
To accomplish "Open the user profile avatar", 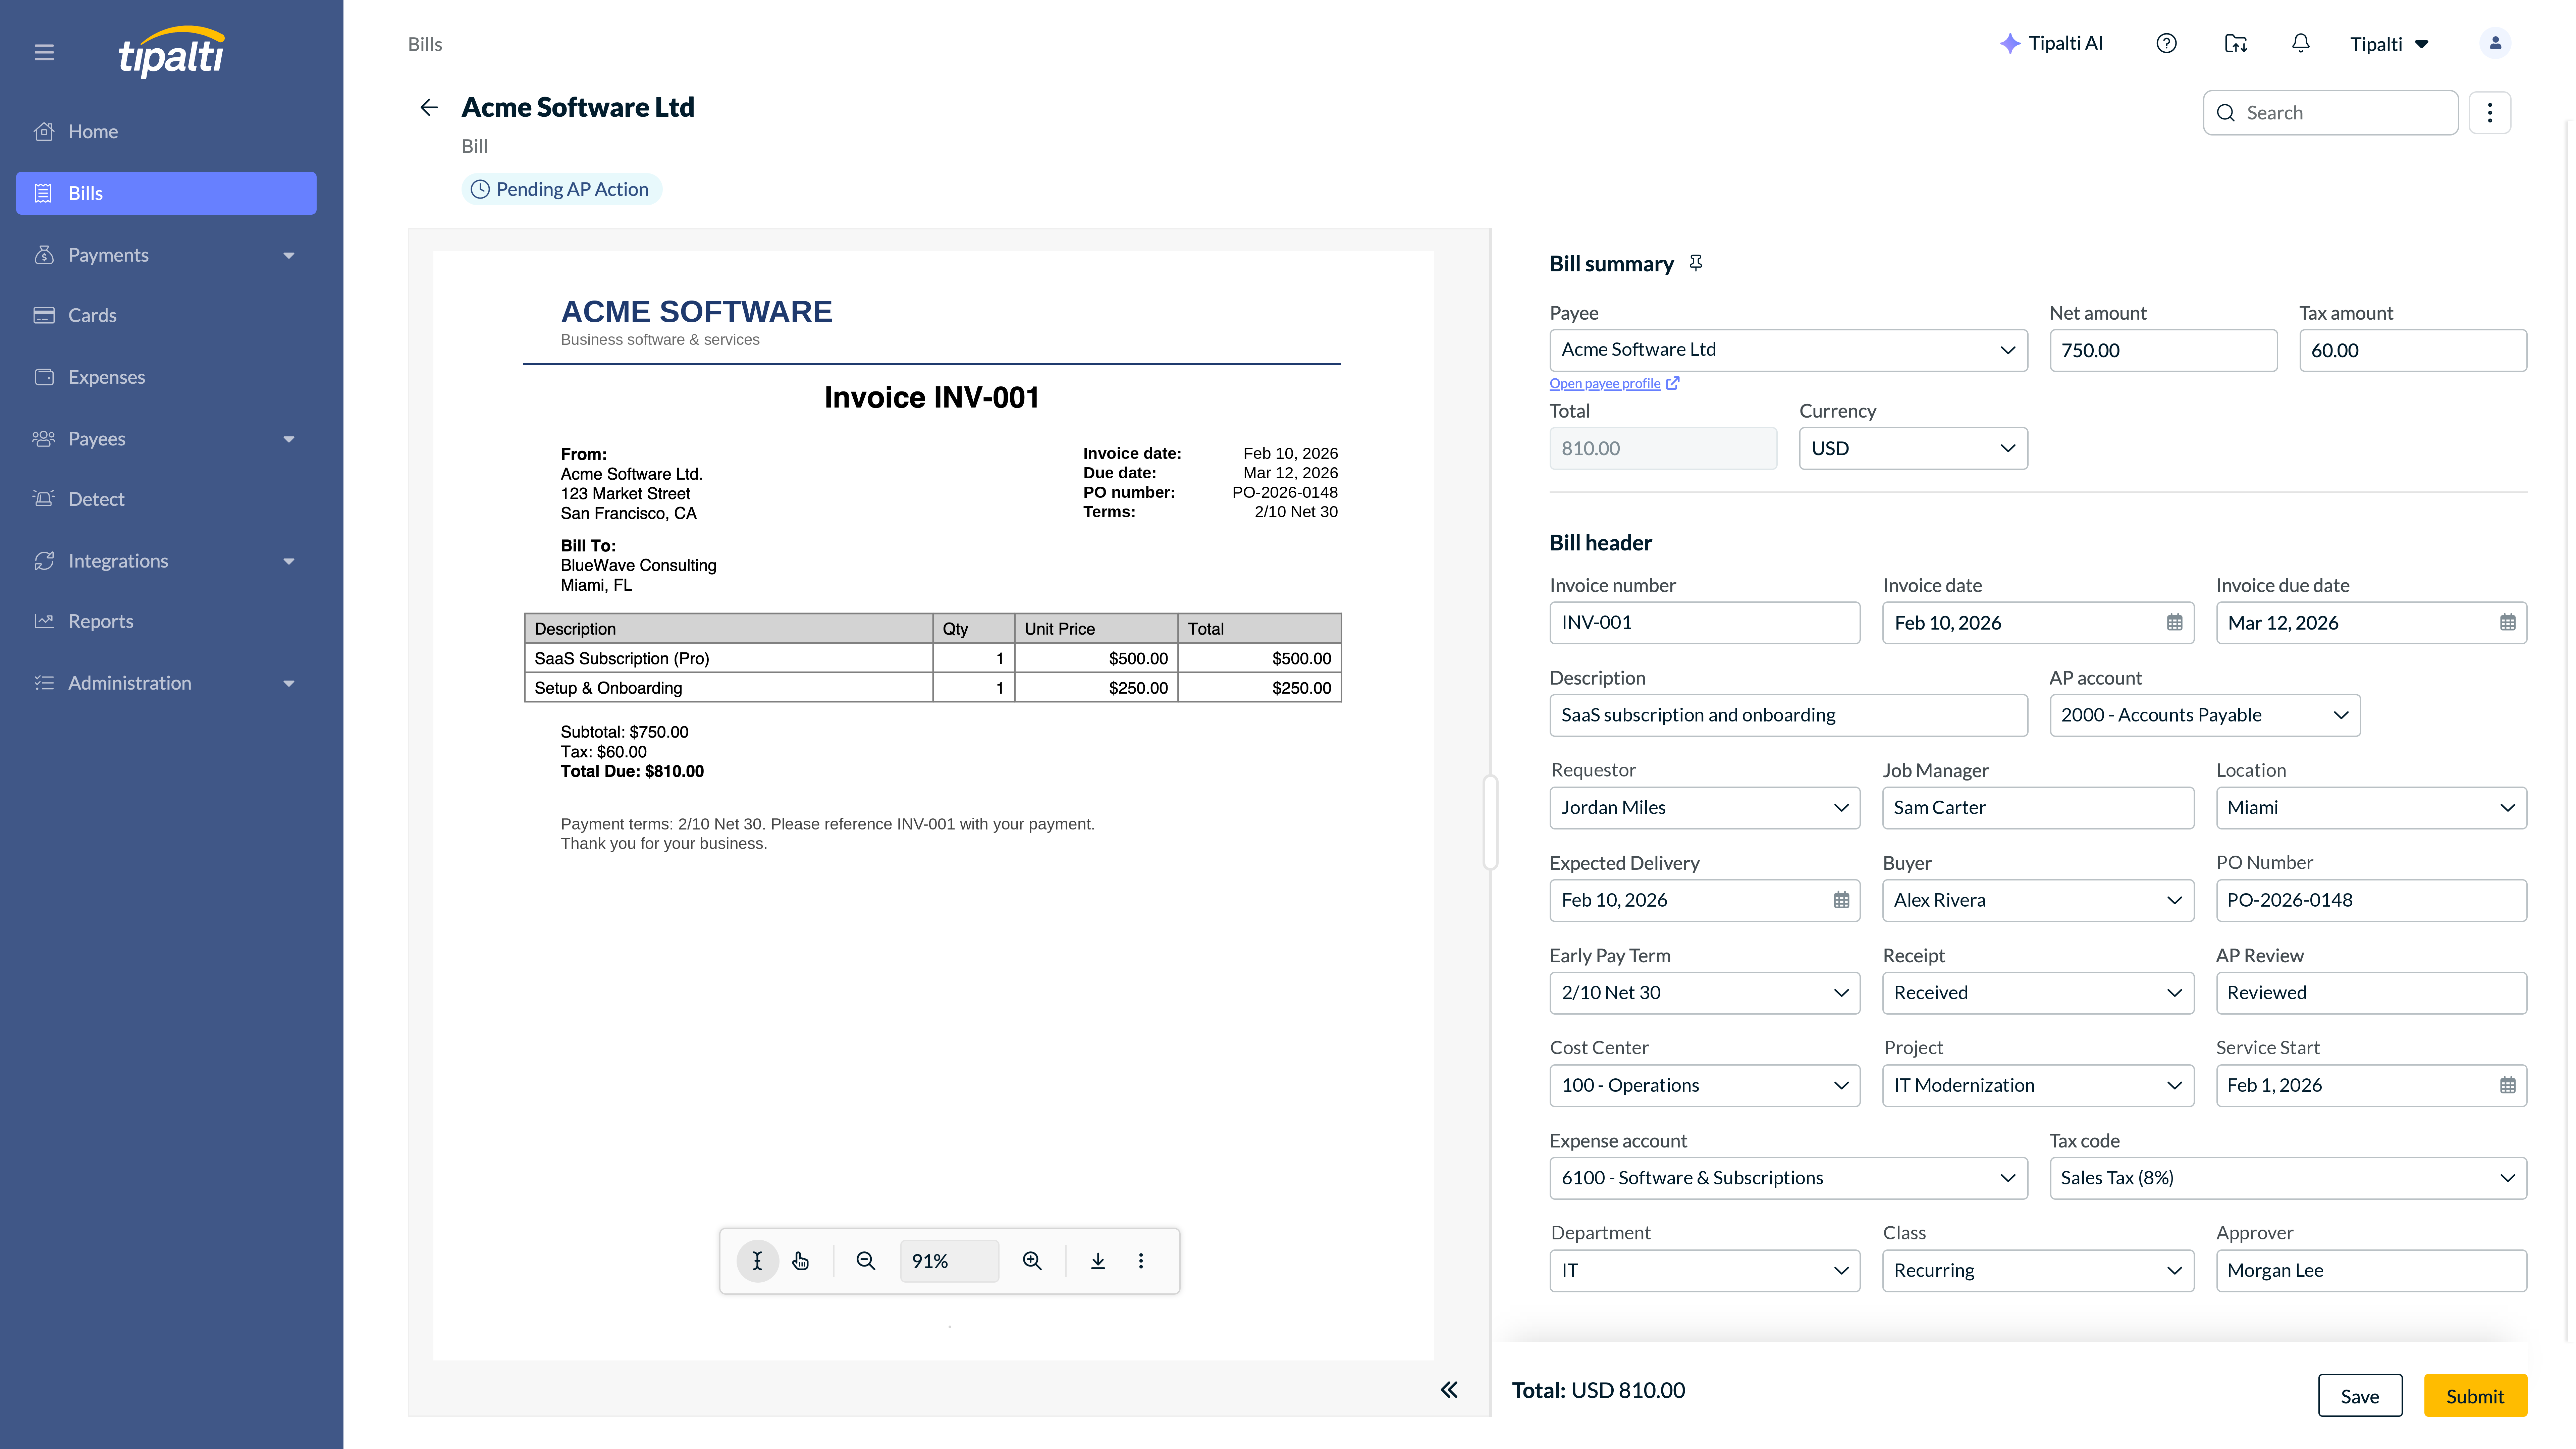I will pos(2495,43).
